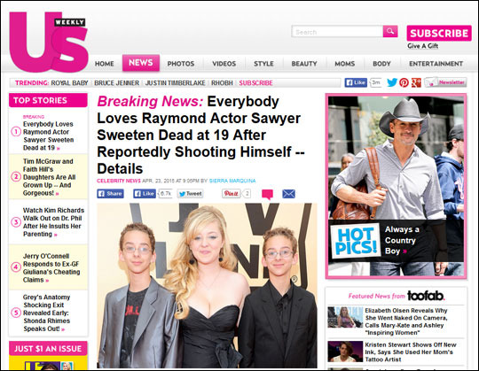The height and width of the screenshot is (371, 479).
Task: Click the Us Weekly logo
Action: [x=49, y=43]
